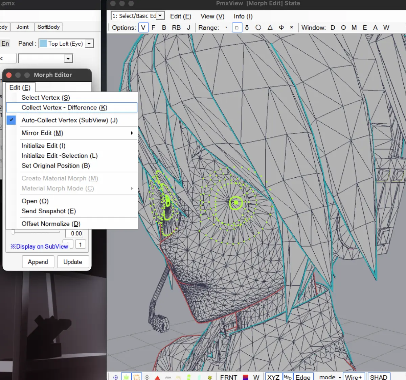
Task: Toggle the XYZ axis display button
Action: coord(273,377)
